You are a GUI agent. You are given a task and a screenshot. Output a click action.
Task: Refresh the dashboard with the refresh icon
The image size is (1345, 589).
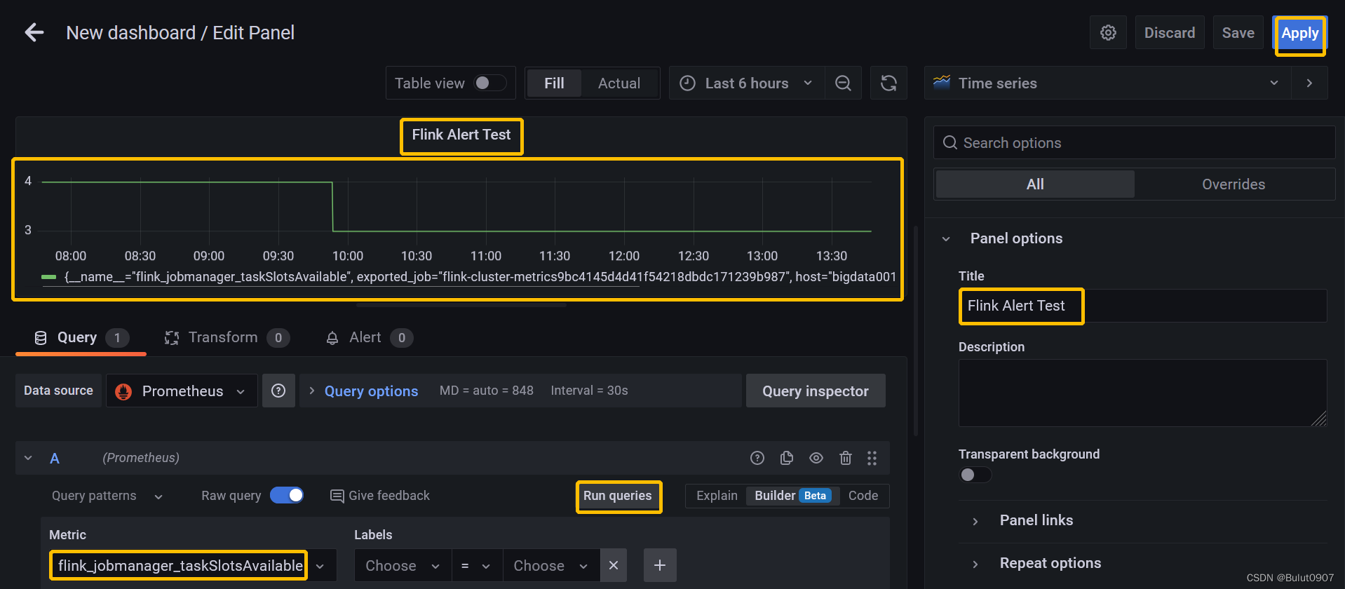tap(888, 83)
